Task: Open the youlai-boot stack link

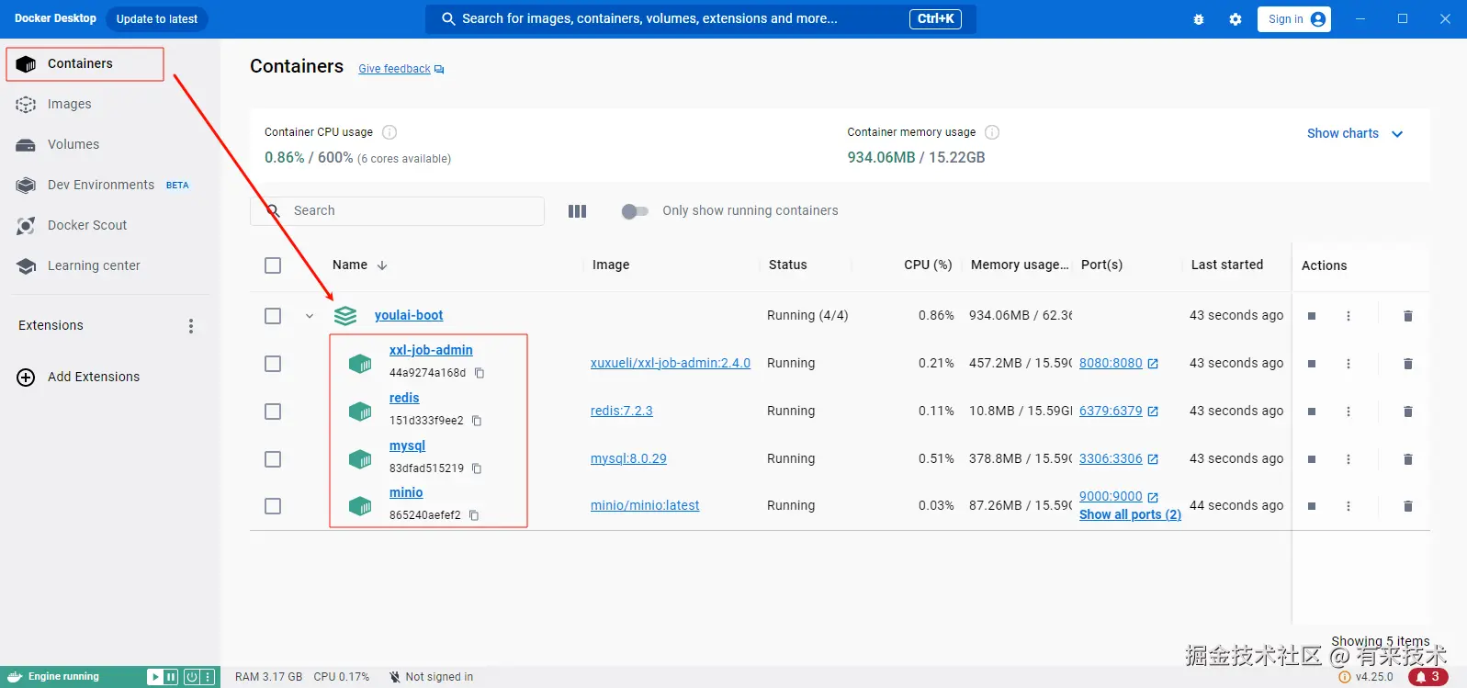Action: coord(409,315)
